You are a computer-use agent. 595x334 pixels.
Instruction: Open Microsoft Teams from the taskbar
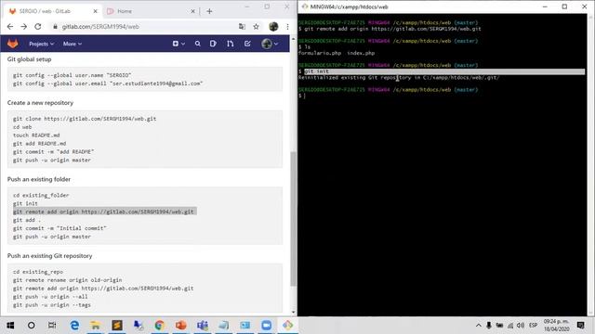tap(203, 326)
